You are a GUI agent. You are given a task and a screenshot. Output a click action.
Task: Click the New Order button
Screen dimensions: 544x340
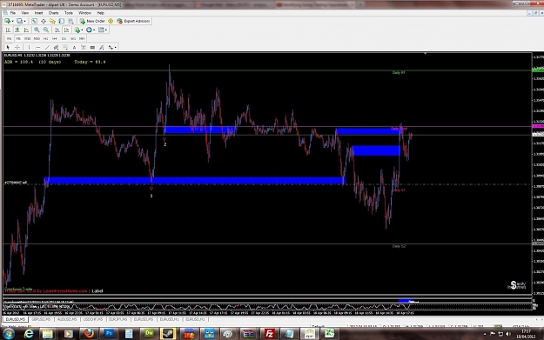click(x=92, y=21)
